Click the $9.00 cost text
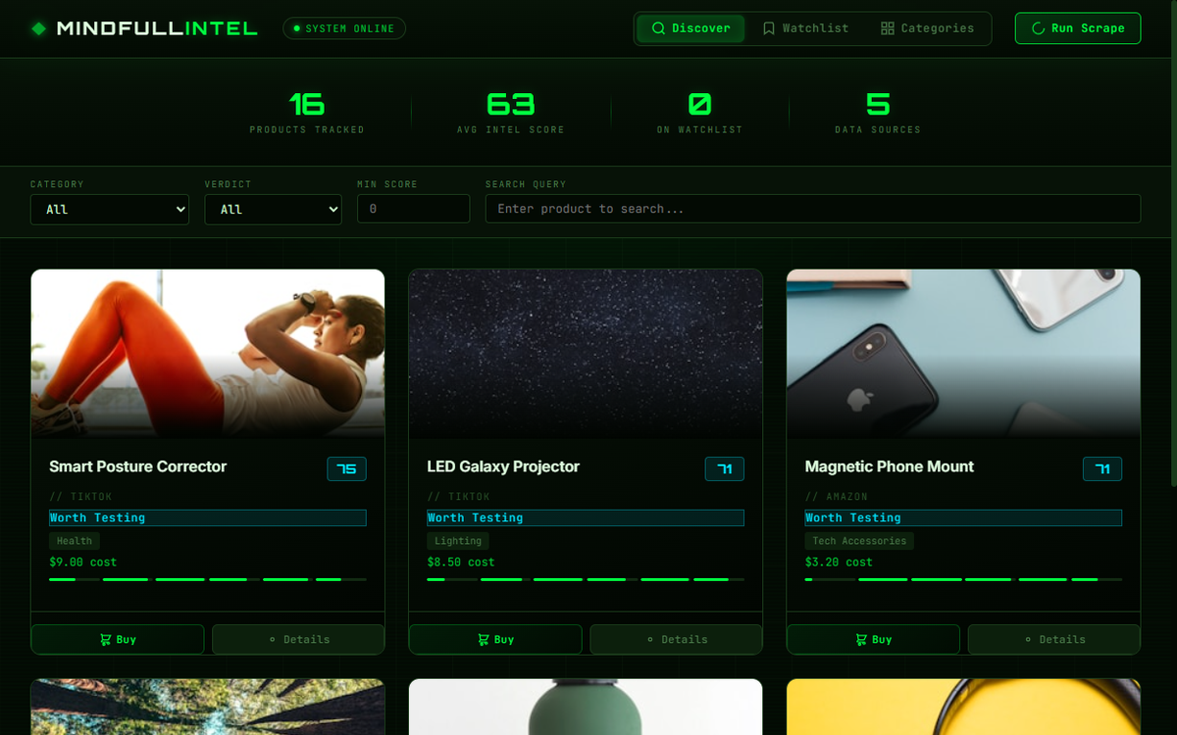 (x=82, y=563)
